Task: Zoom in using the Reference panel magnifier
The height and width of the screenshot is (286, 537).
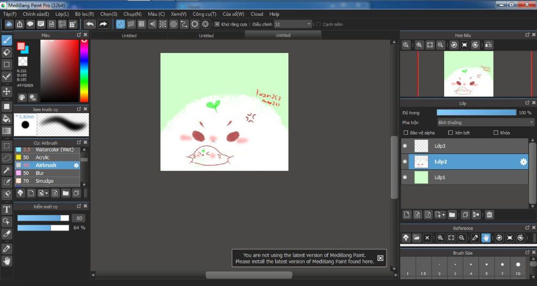Action: pyautogui.click(x=441, y=238)
